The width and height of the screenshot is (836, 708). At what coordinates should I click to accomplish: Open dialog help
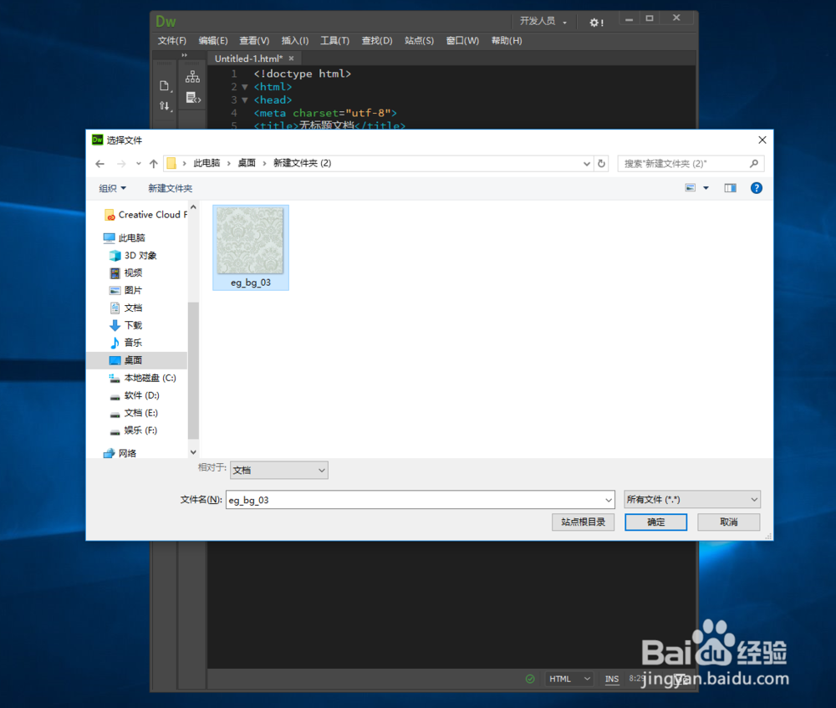point(756,188)
